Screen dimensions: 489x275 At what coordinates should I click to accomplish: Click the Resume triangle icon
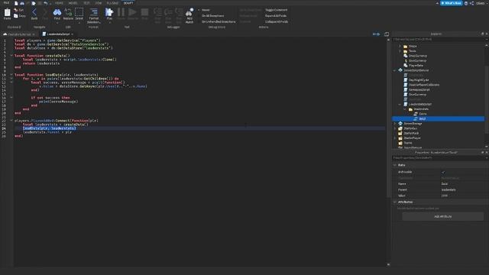[x=132, y=12]
